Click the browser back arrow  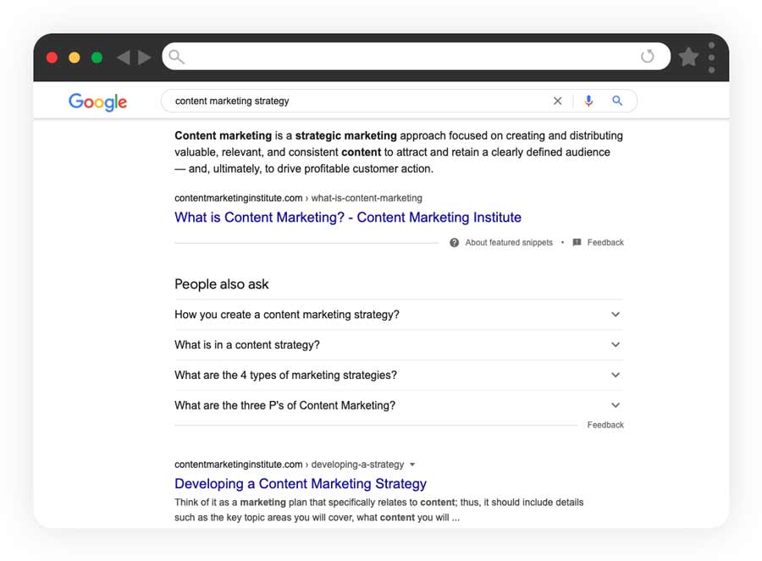124,57
